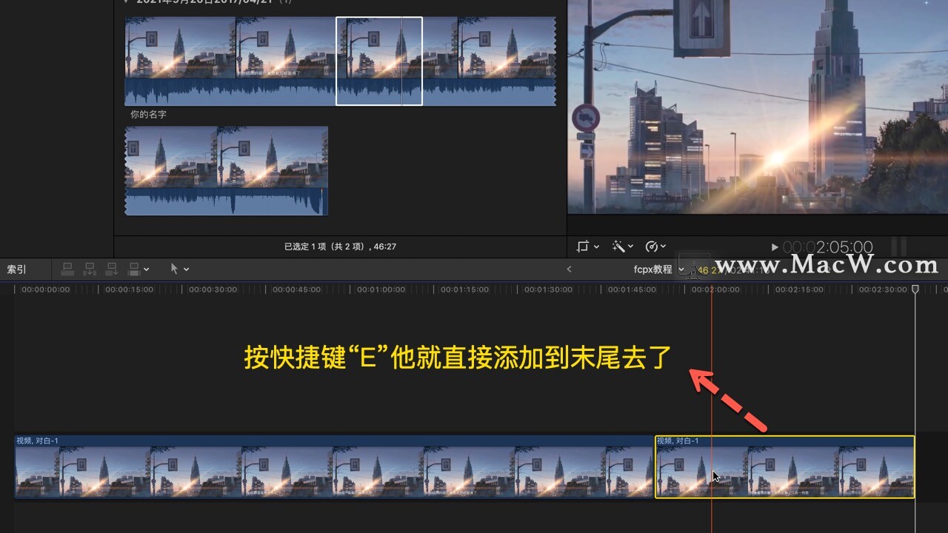Click the connect clip to primary storyline icon
The height and width of the screenshot is (533, 948).
coord(67,269)
